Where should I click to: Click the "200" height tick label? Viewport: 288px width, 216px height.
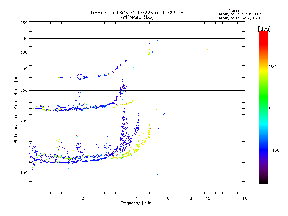24,121
